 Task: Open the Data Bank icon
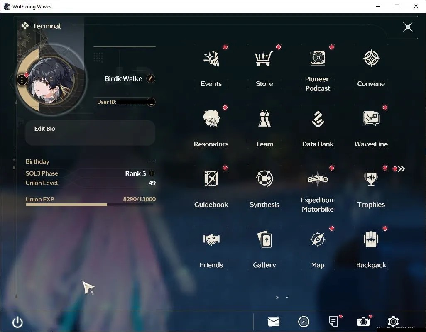pos(318,119)
